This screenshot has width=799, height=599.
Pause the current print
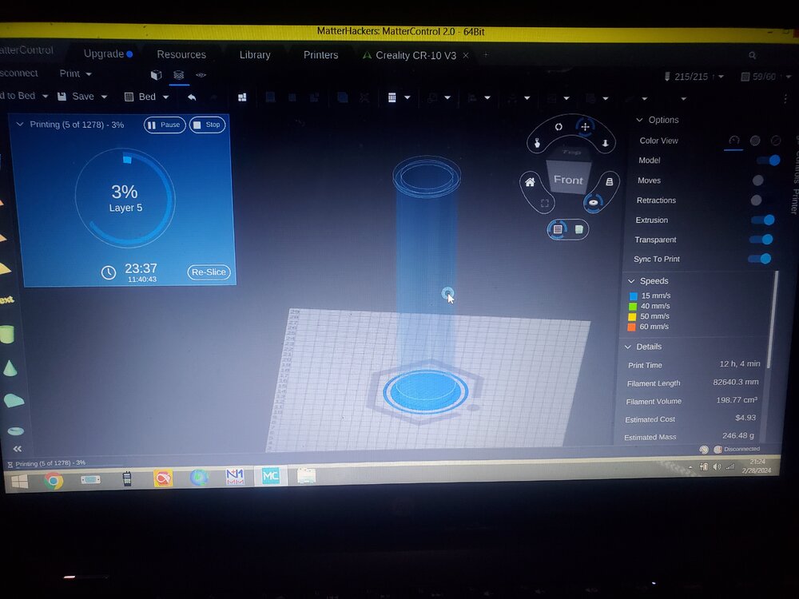165,125
